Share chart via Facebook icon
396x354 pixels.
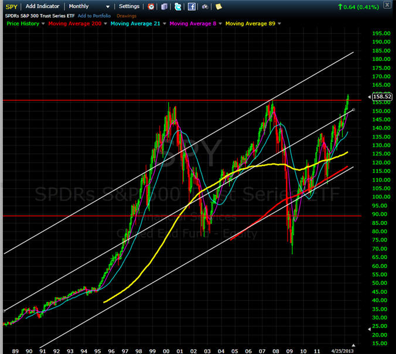pyautogui.click(x=192, y=6)
